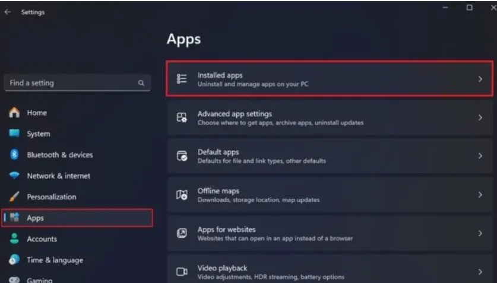Image resolution: width=497 pixels, height=283 pixels.
Task: Open Offline maps title
Action: point(218,191)
